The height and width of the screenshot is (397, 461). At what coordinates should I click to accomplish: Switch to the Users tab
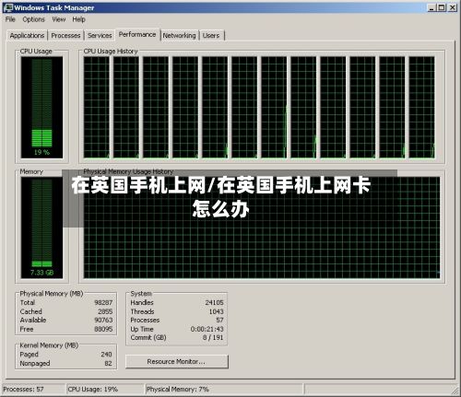pyautogui.click(x=211, y=36)
